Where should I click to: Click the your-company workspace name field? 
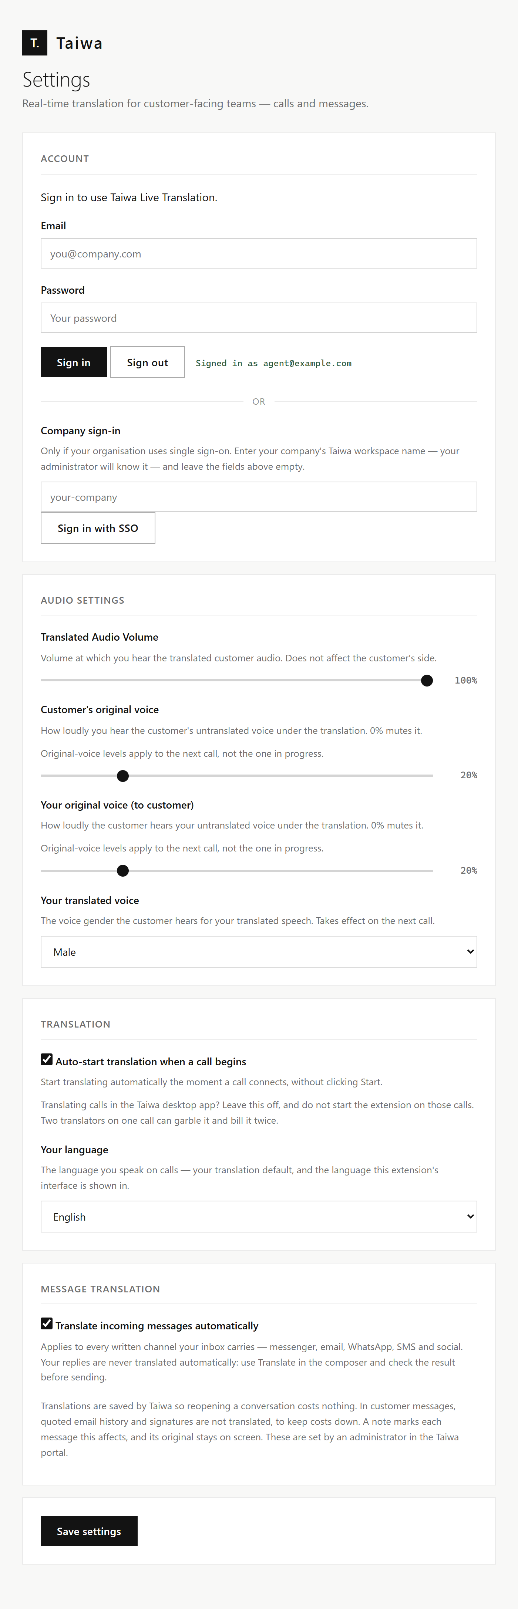click(259, 497)
